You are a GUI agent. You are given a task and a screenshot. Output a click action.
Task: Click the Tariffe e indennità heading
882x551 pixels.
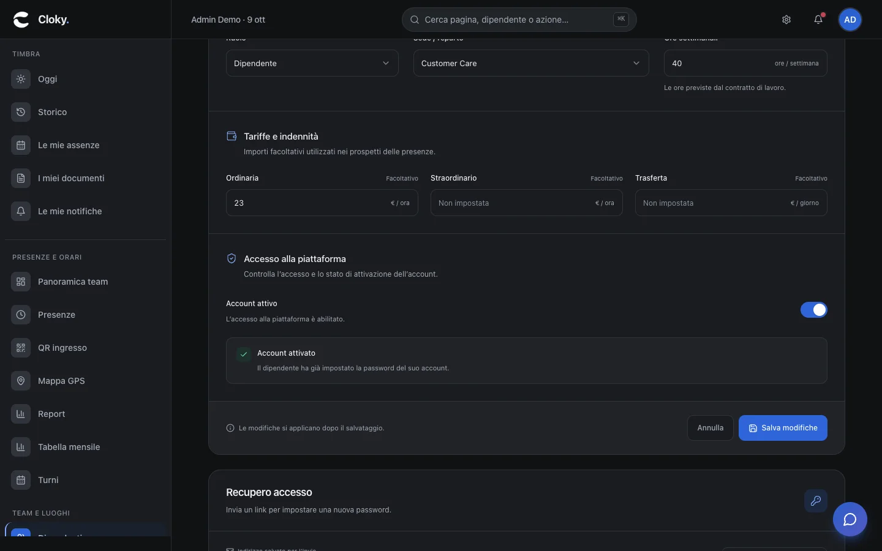(x=281, y=137)
